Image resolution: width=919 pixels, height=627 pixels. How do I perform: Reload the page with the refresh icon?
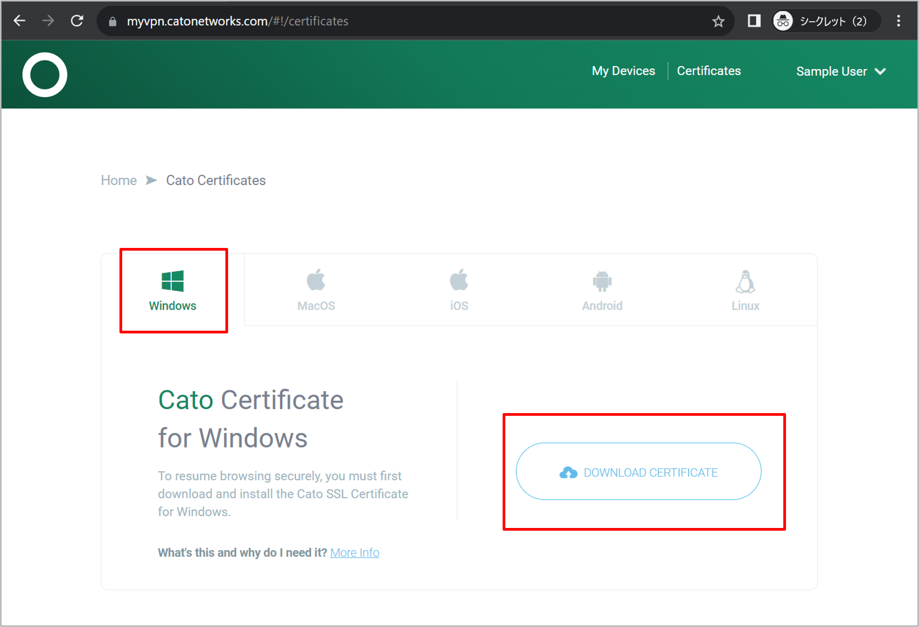click(x=77, y=21)
